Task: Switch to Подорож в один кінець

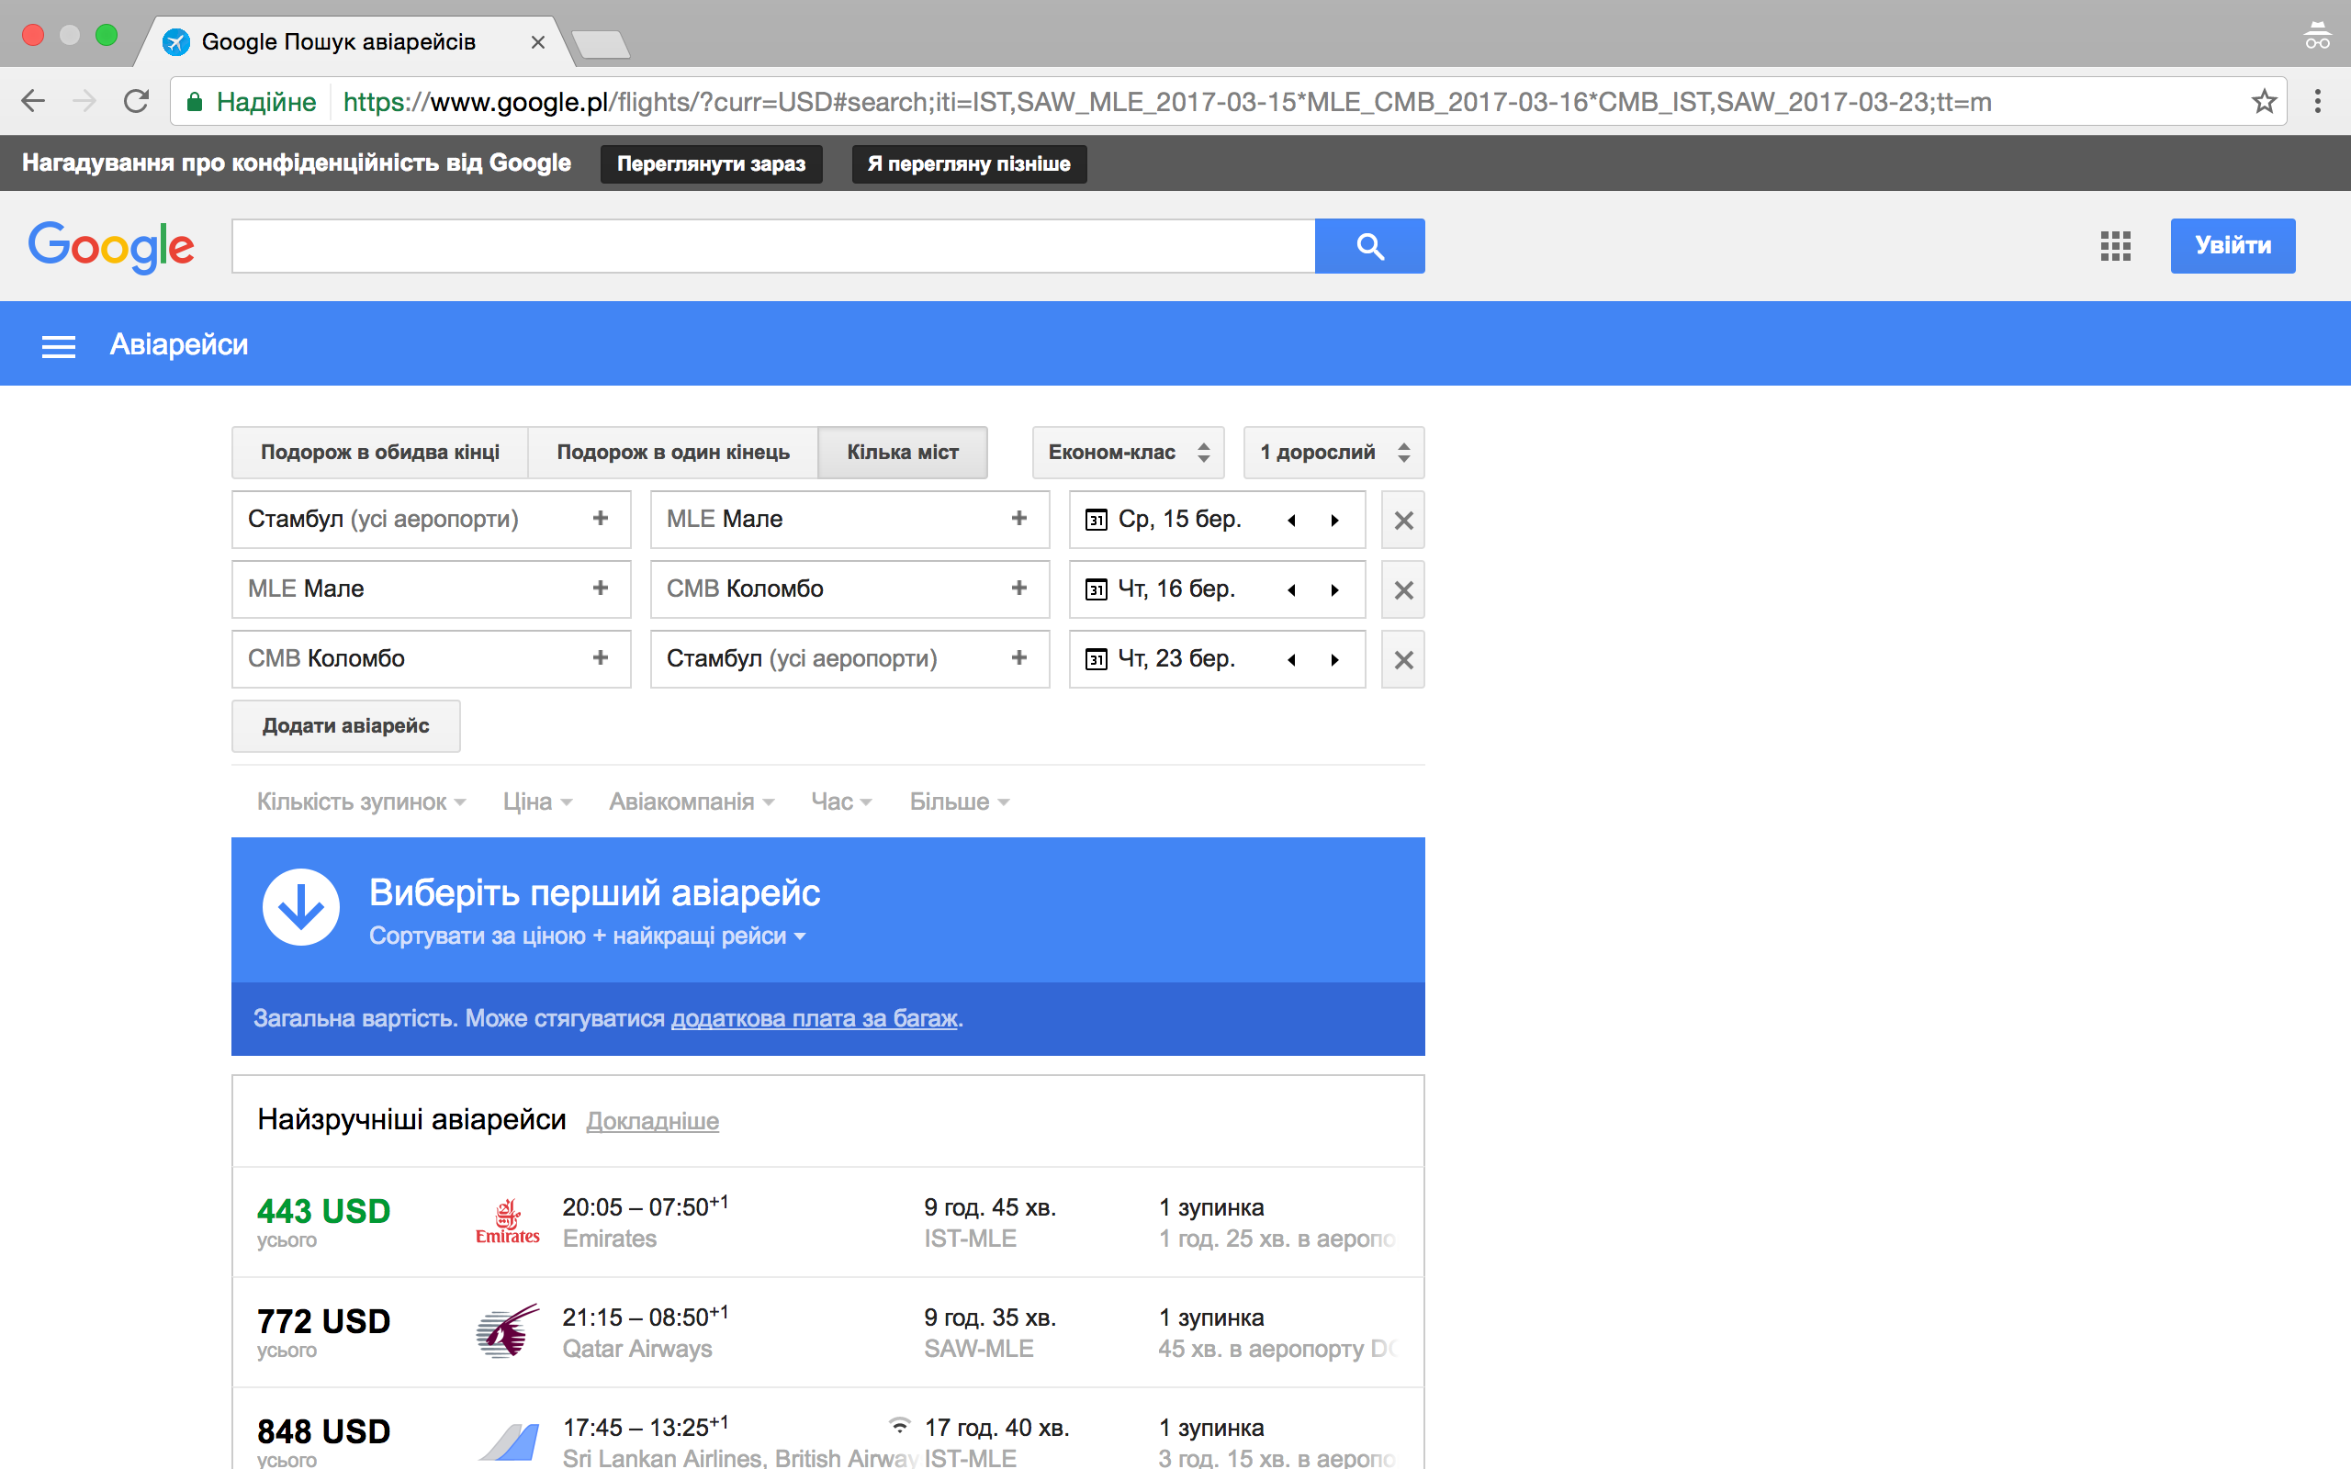Action: pyautogui.click(x=672, y=453)
